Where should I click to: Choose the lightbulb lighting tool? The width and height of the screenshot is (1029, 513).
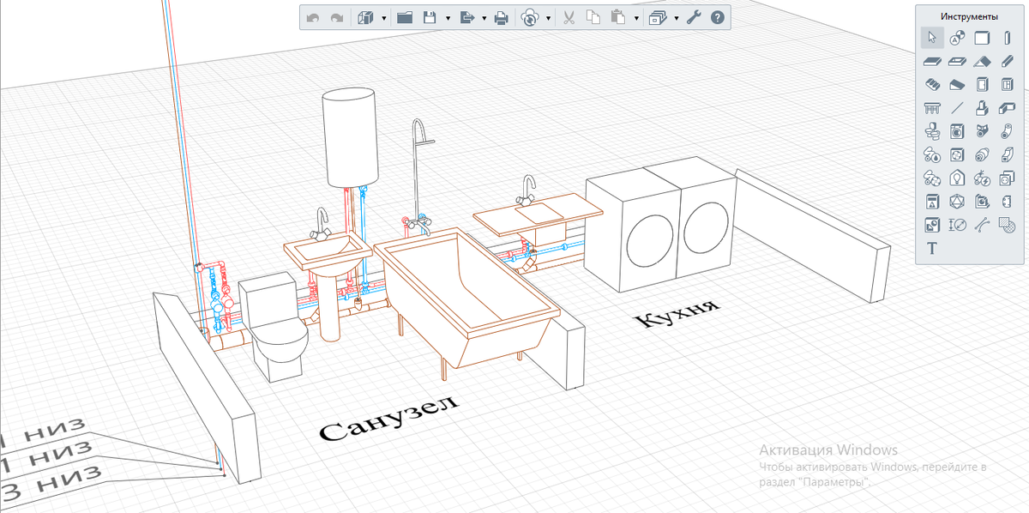[957, 178]
